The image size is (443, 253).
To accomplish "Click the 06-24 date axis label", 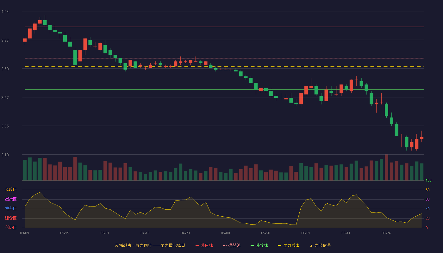I will (386, 233).
